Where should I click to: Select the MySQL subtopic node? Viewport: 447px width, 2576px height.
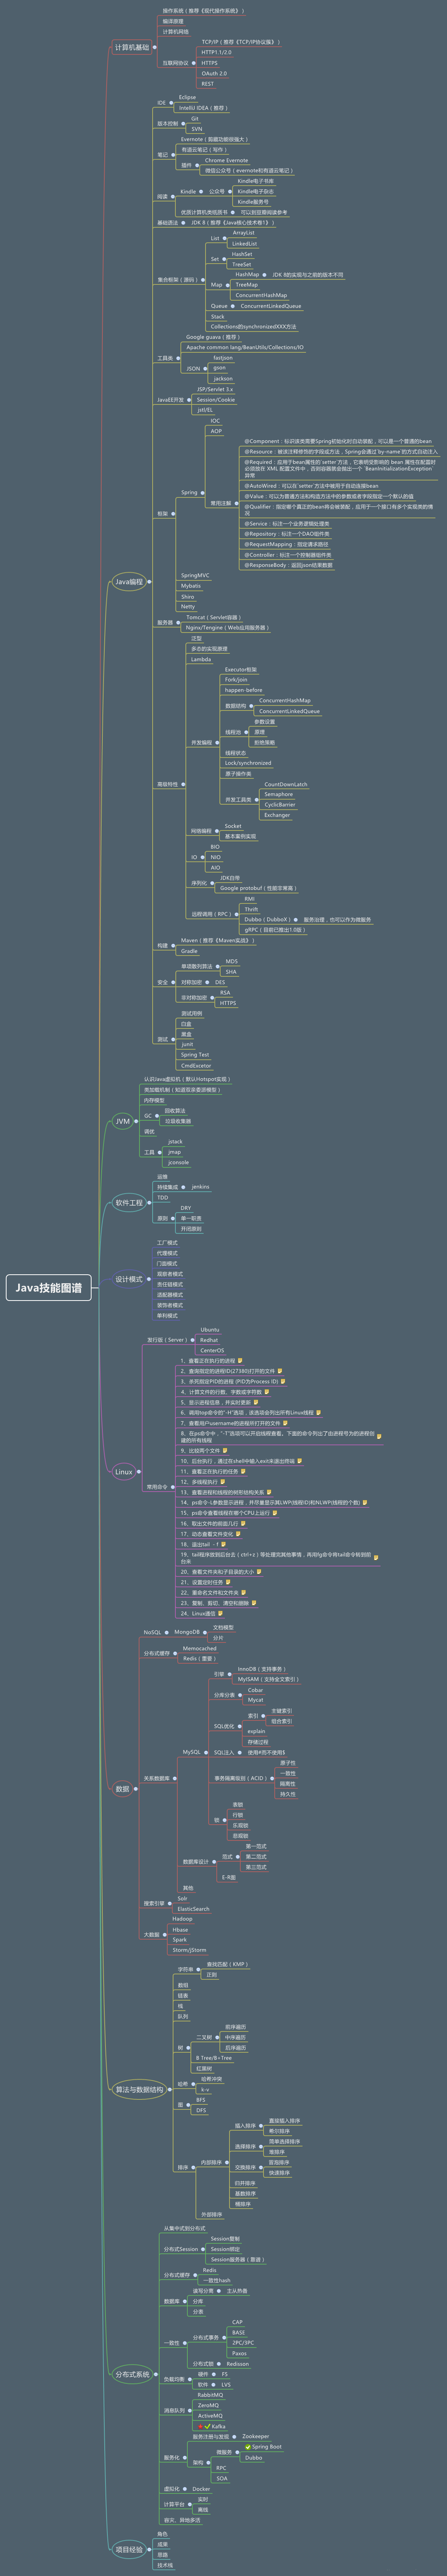(x=191, y=1752)
